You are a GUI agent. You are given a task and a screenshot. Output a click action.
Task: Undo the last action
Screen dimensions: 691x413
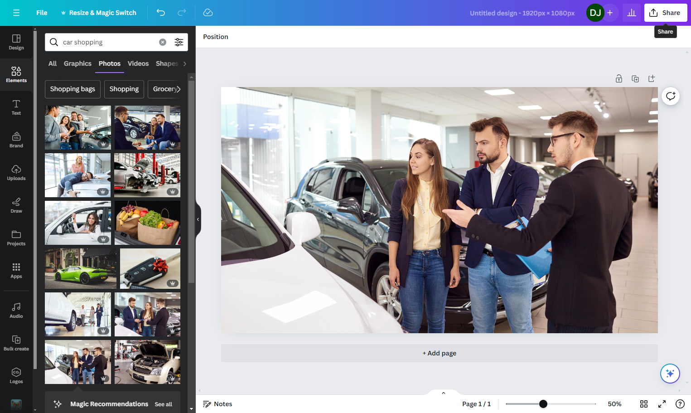161,13
